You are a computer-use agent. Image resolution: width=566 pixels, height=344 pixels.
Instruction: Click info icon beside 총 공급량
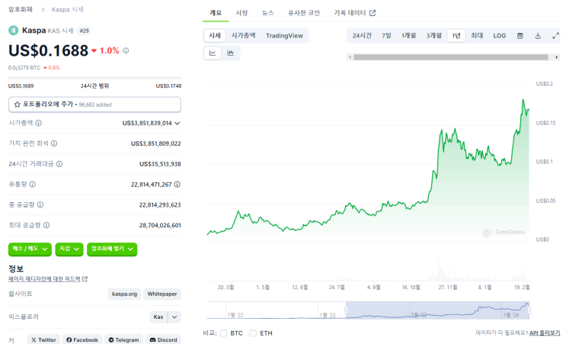40,204
